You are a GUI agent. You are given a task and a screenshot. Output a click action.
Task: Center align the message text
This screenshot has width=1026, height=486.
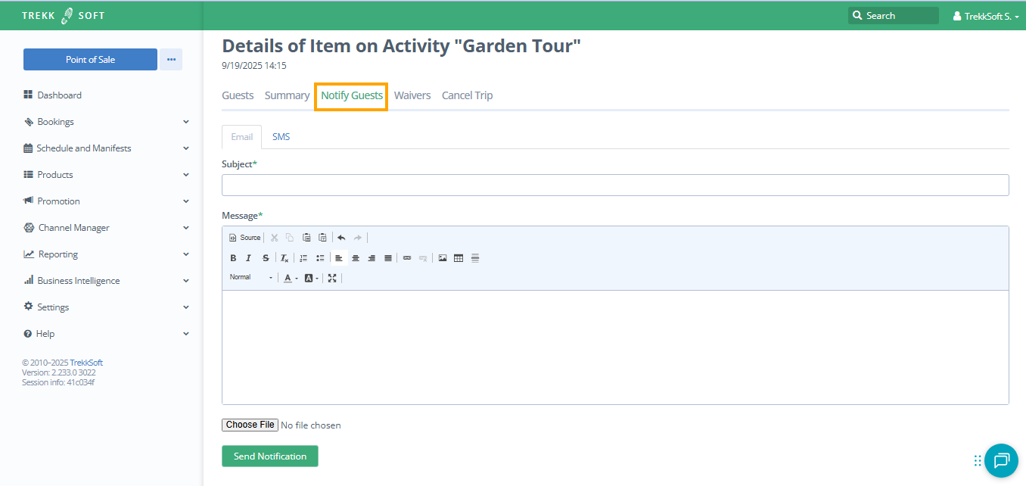[x=356, y=258]
